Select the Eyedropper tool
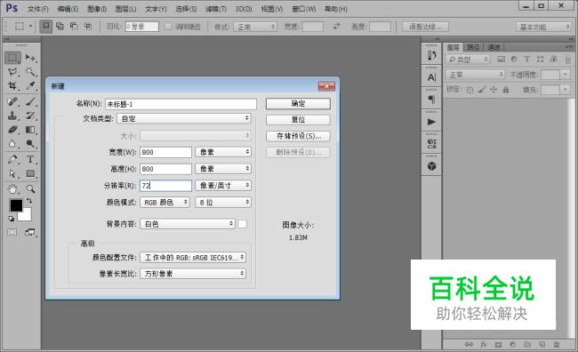578x352 pixels. pos(30,86)
